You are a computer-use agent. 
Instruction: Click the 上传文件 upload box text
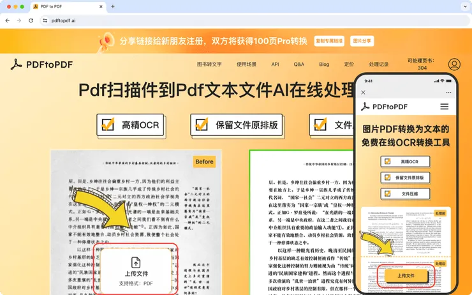pyautogui.click(x=136, y=273)
